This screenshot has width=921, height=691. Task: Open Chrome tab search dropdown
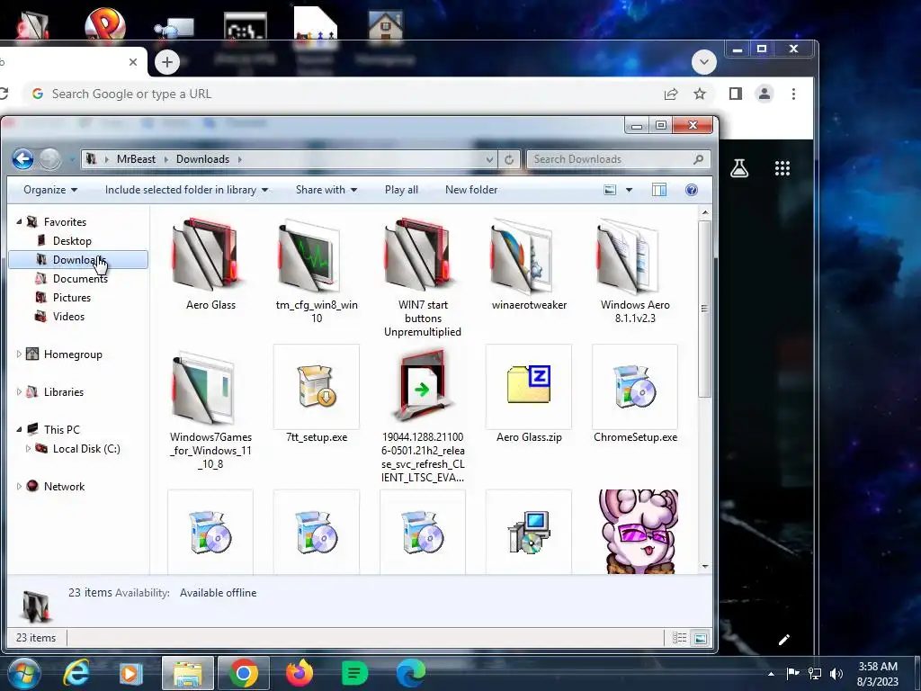(x=703, y=62)
